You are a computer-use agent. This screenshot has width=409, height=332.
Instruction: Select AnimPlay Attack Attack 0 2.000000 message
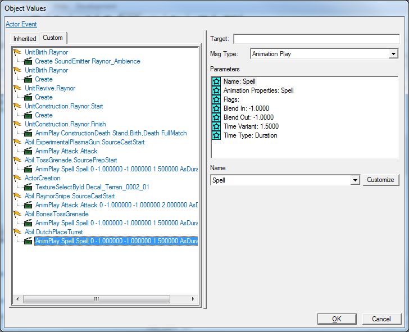116,205
